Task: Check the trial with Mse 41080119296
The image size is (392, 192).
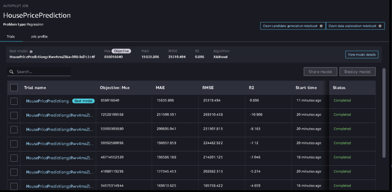Action: 14,172
